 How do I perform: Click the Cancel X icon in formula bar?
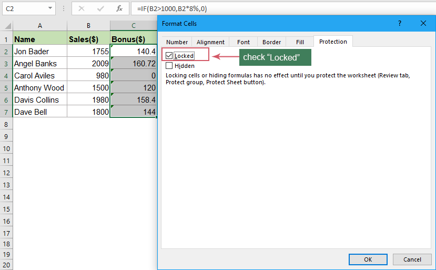click(82, 8)
